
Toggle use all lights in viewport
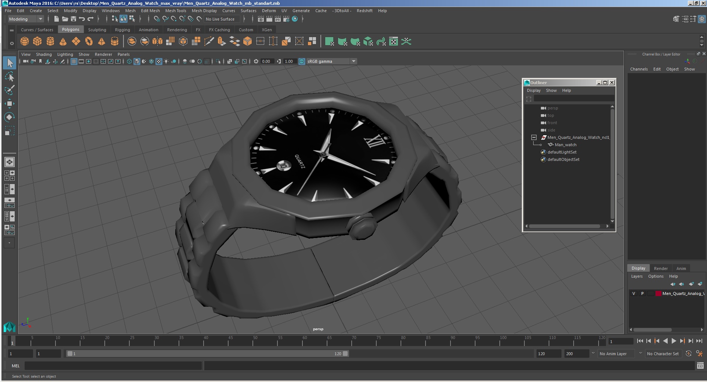[166, 61]
